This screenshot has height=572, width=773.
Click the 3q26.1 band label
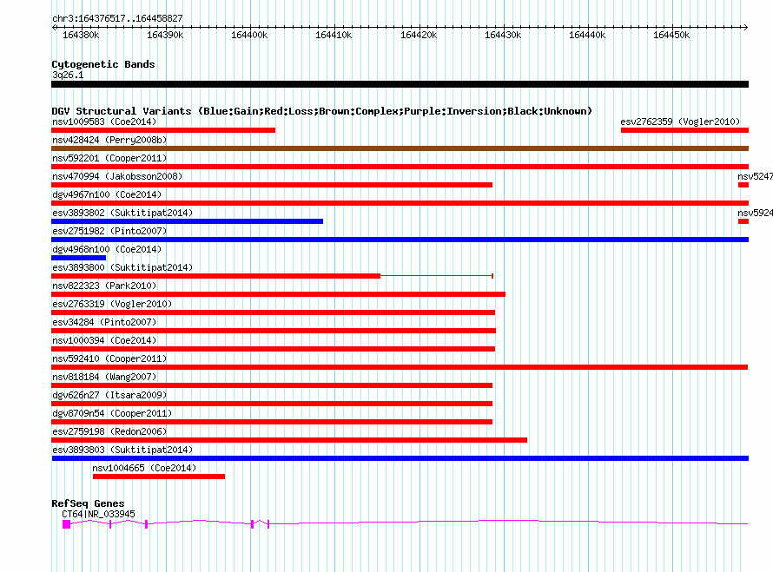(x=68, y=75)
